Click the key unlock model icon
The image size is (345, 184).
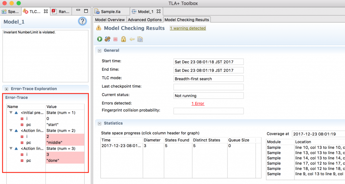coord(132,39)
